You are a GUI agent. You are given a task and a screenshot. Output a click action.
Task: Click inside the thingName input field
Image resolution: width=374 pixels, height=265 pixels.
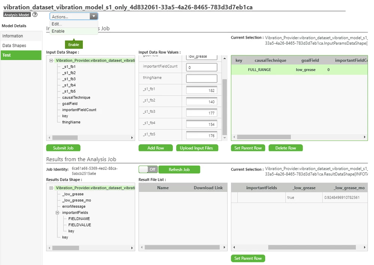pyautogui.click(x=201, y=78)
